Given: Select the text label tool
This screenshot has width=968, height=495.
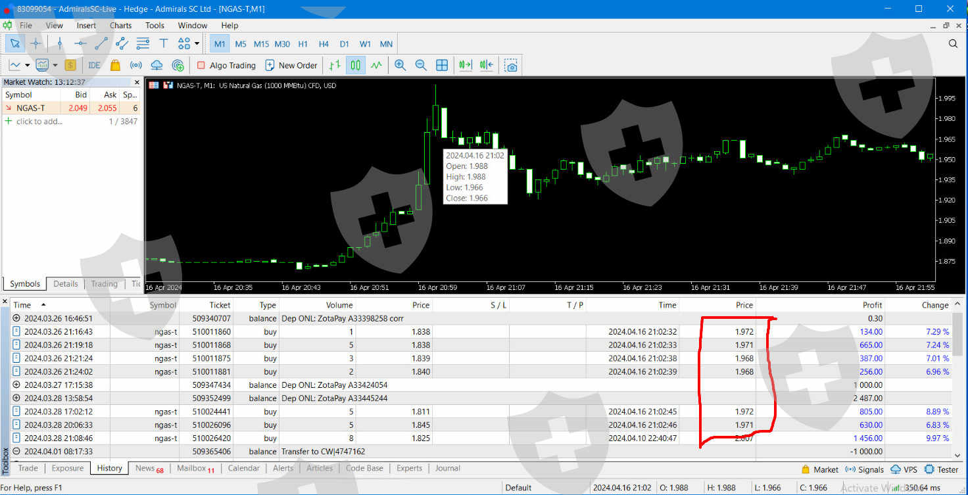Looking at the screenshot, I should click(164, 44).
